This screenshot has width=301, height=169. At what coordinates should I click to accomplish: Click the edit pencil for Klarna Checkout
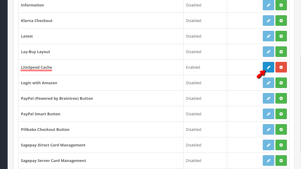(268, 21)
